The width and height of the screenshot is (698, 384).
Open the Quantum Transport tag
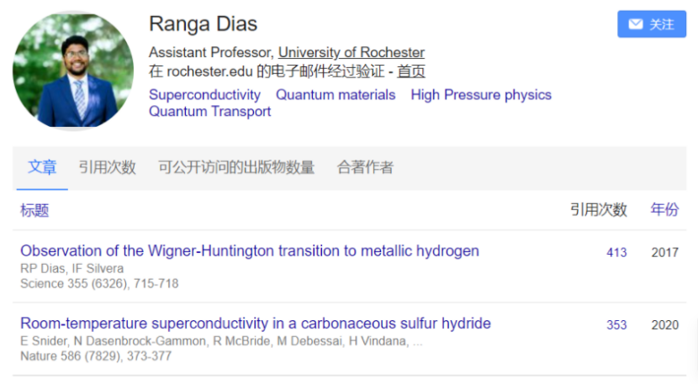click(209, 111)
